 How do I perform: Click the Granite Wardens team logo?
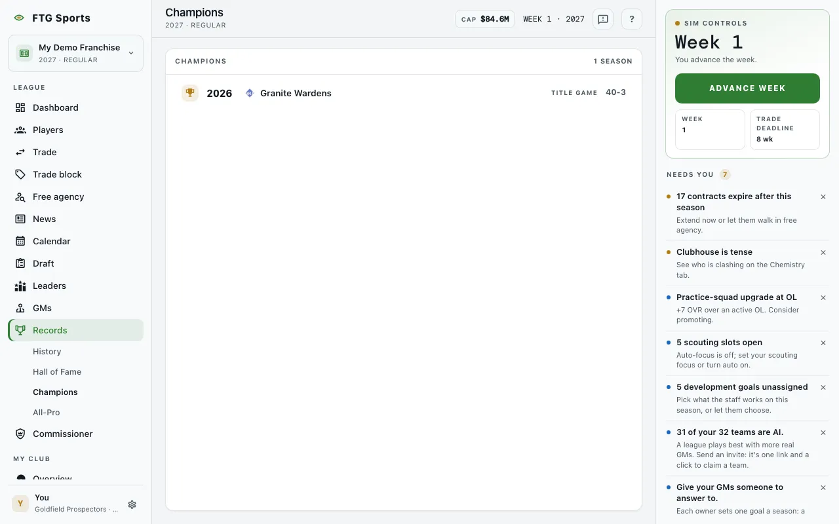249,93
